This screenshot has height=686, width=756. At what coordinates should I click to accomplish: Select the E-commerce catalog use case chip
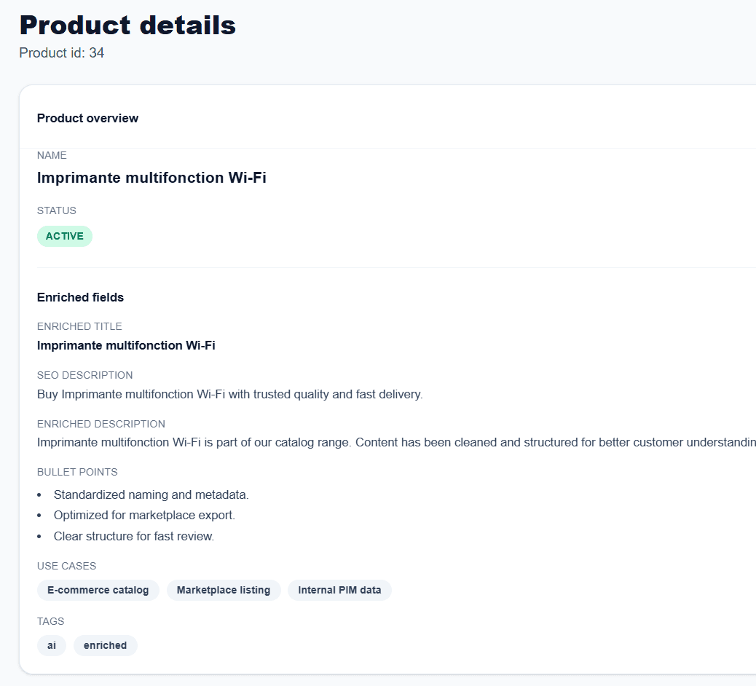click(98, 590)
